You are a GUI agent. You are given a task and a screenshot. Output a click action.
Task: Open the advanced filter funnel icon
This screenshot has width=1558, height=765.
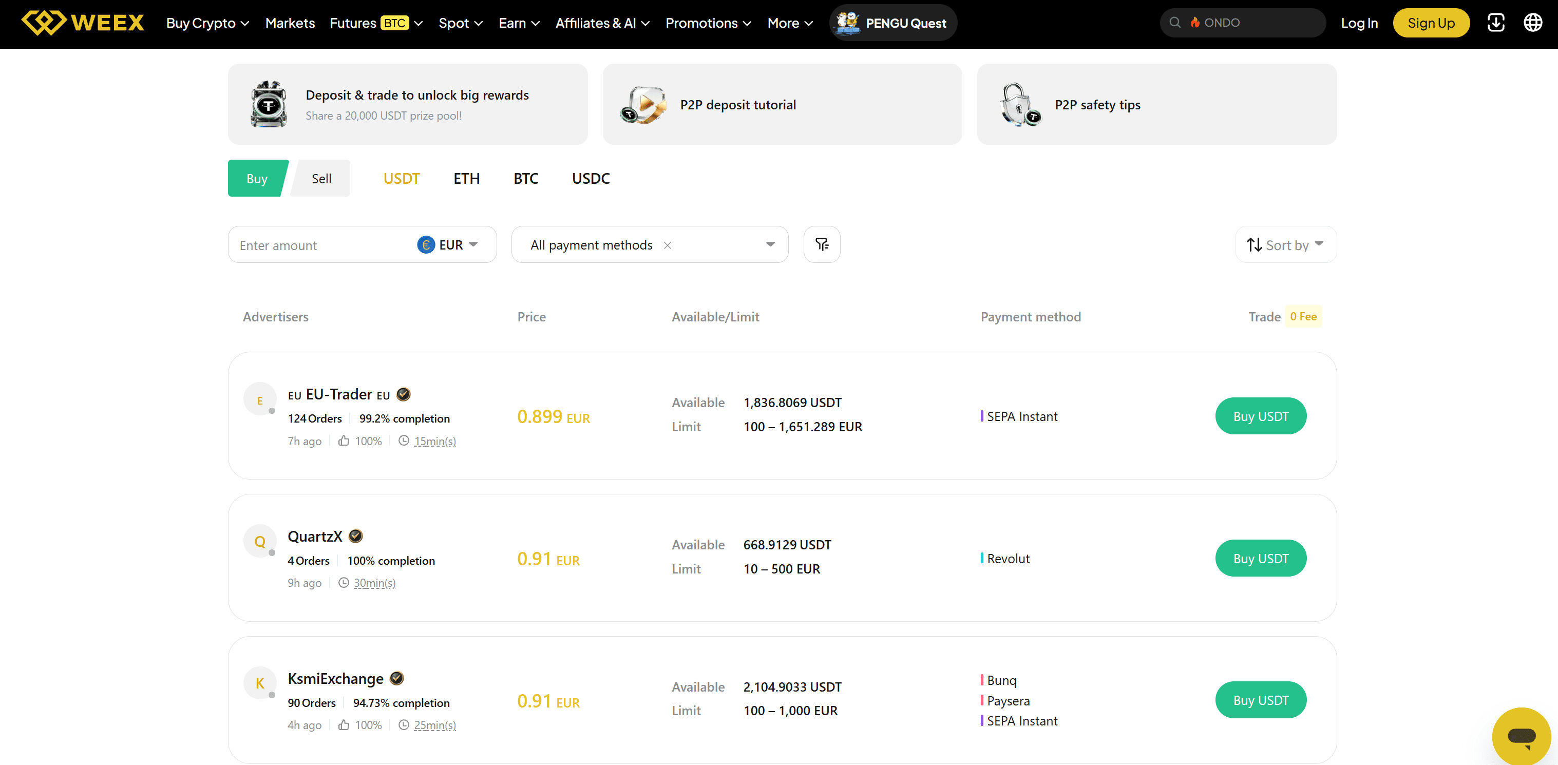point(821,244)
